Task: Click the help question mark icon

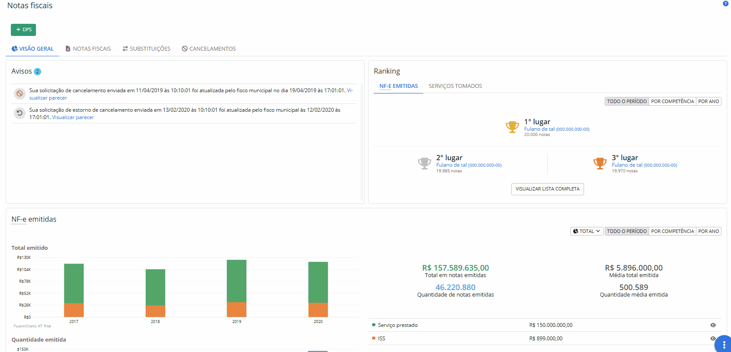Action: click(725, 3)
